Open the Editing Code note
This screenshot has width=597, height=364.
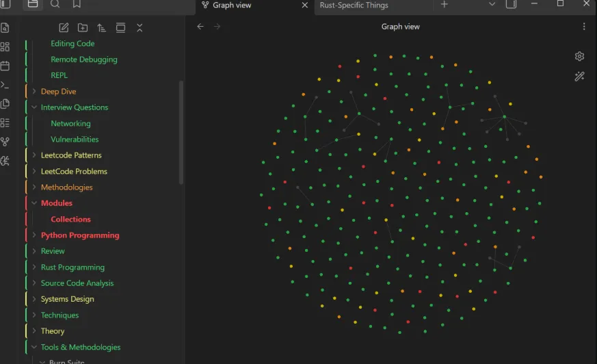pos(72,43)
